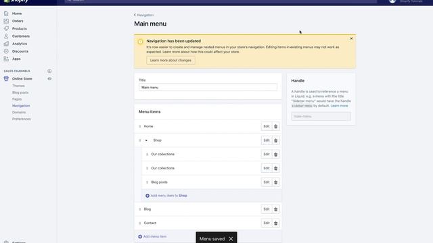Open Apps in the sidebar

click(x=16, y=59)
